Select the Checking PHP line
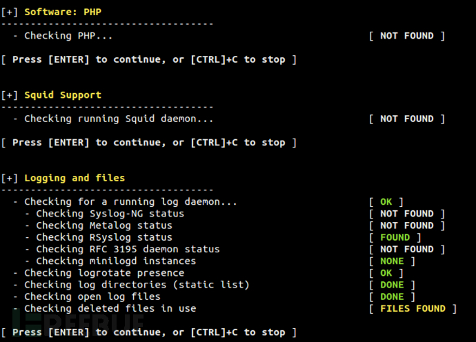Screen dimensions: 476x342 click(68, 36)
